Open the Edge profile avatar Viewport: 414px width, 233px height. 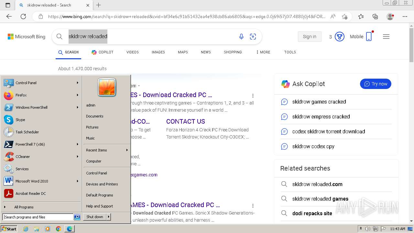(x=390, y=17)
